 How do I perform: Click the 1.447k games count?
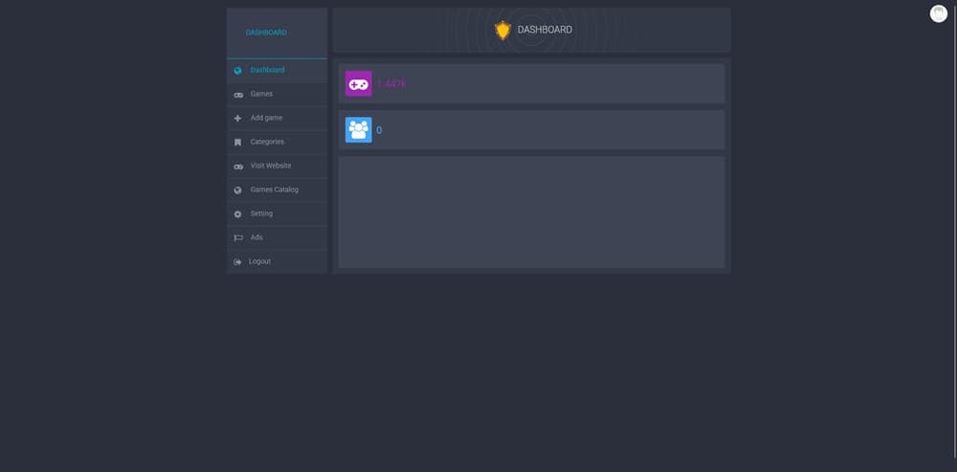tap(391, 84)
